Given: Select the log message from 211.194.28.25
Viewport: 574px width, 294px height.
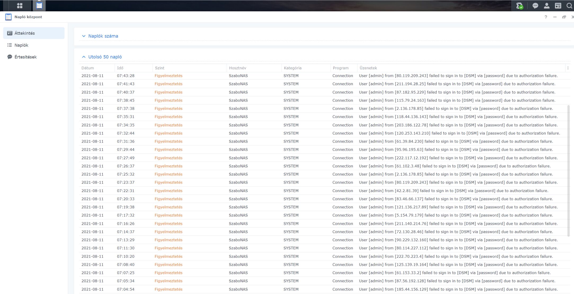Looking at the screenshot, I should click(x=457, y=84).
